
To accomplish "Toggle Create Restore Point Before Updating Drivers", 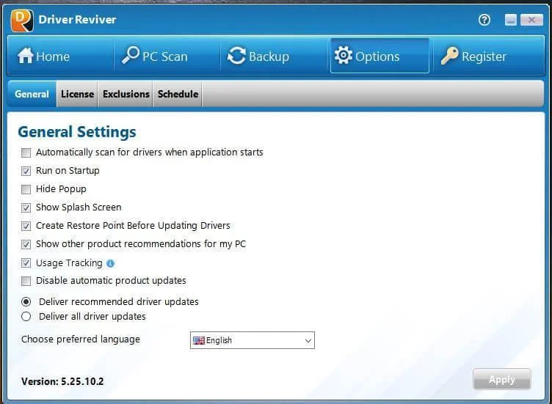I will (26, 226).
